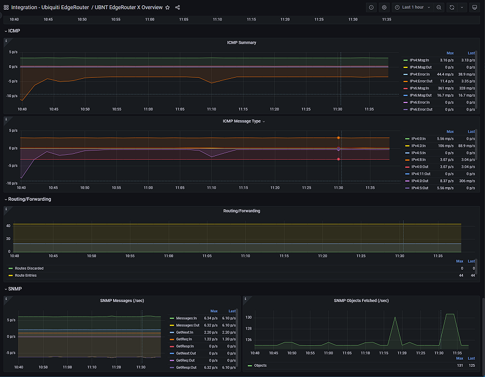
Task: Open the auto-refresh interval dropdown
Action: [463, 8]
